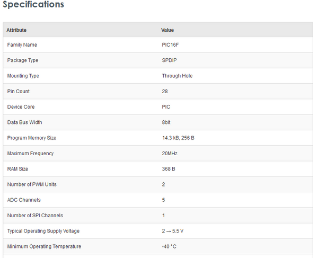The height and width of the screenshot is (258, 318).
Task: Click the Through Hole mounting value
Action: pos(177,76)
